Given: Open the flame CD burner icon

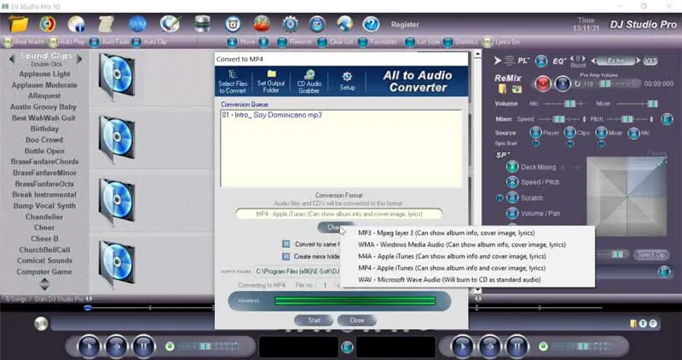Looking at the screenshot, I should (x=262, y=24).
